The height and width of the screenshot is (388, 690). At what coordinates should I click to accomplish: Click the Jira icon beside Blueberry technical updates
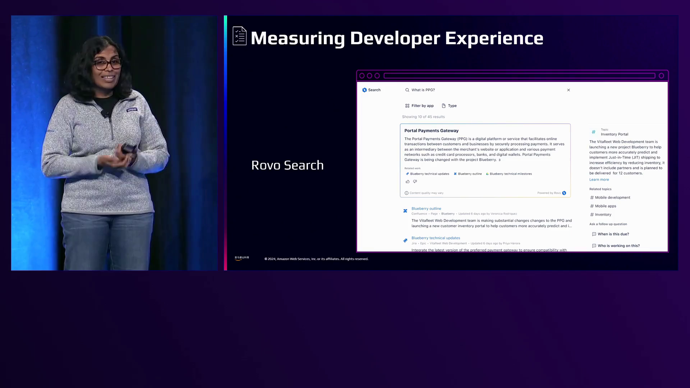coord(405,240)
